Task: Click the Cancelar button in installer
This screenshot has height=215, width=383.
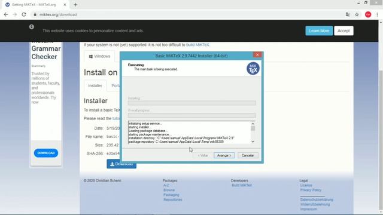Action: (248, 155)
